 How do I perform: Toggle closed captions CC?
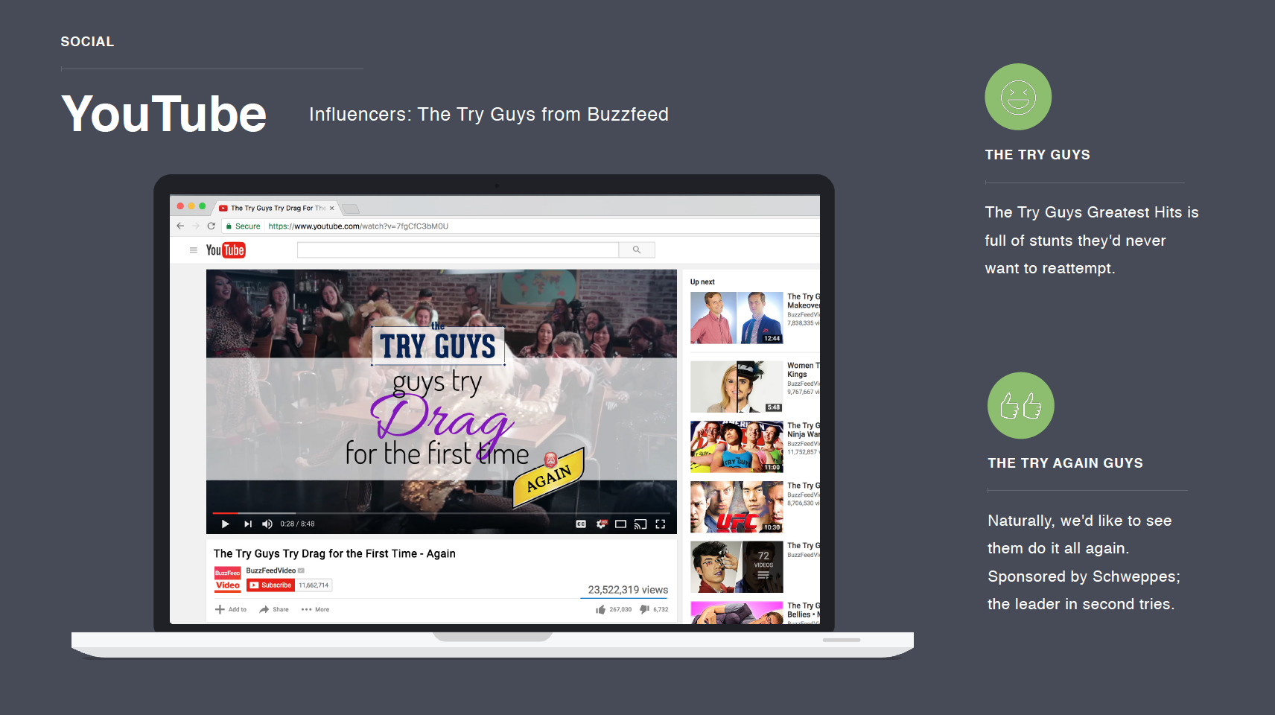(581, 524)
